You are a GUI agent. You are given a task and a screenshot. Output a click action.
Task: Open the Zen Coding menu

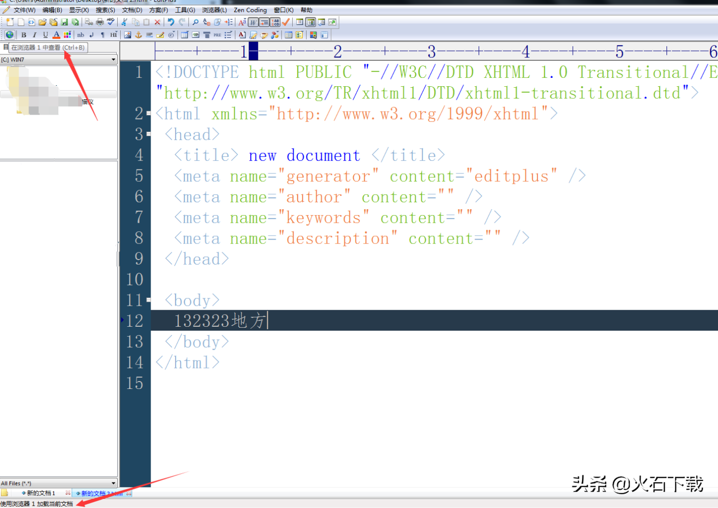(x=250, y=10)
